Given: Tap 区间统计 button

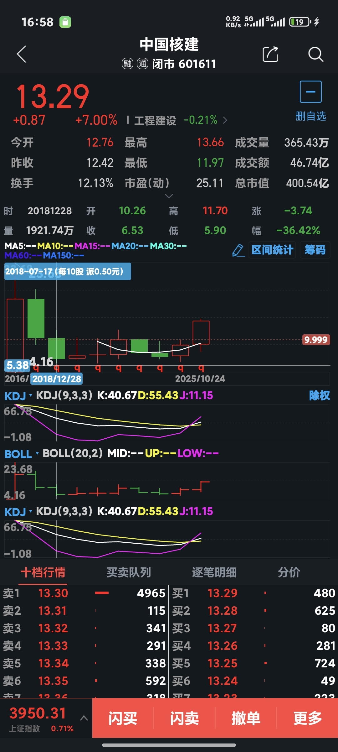Looking at the screenshot, I should pos(272,250).
